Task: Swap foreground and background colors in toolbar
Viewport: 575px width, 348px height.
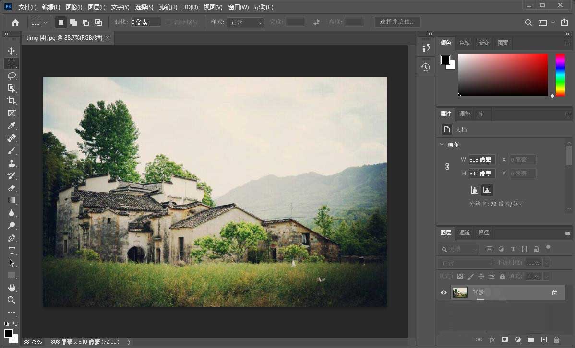Action: tap(15, 324)
